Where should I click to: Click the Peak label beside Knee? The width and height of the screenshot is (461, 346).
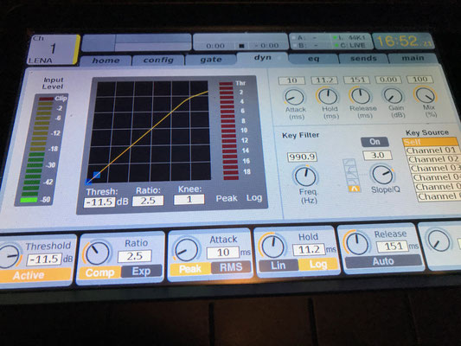pos(227,198)
